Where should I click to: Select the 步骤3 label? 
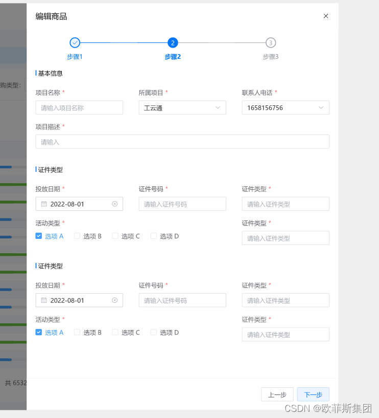271,57
